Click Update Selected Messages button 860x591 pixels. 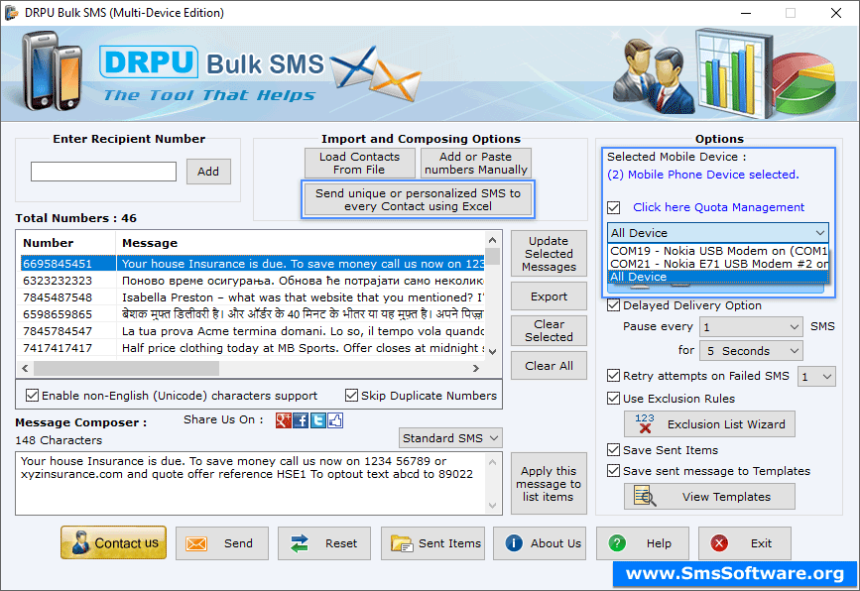click(549, 253)
